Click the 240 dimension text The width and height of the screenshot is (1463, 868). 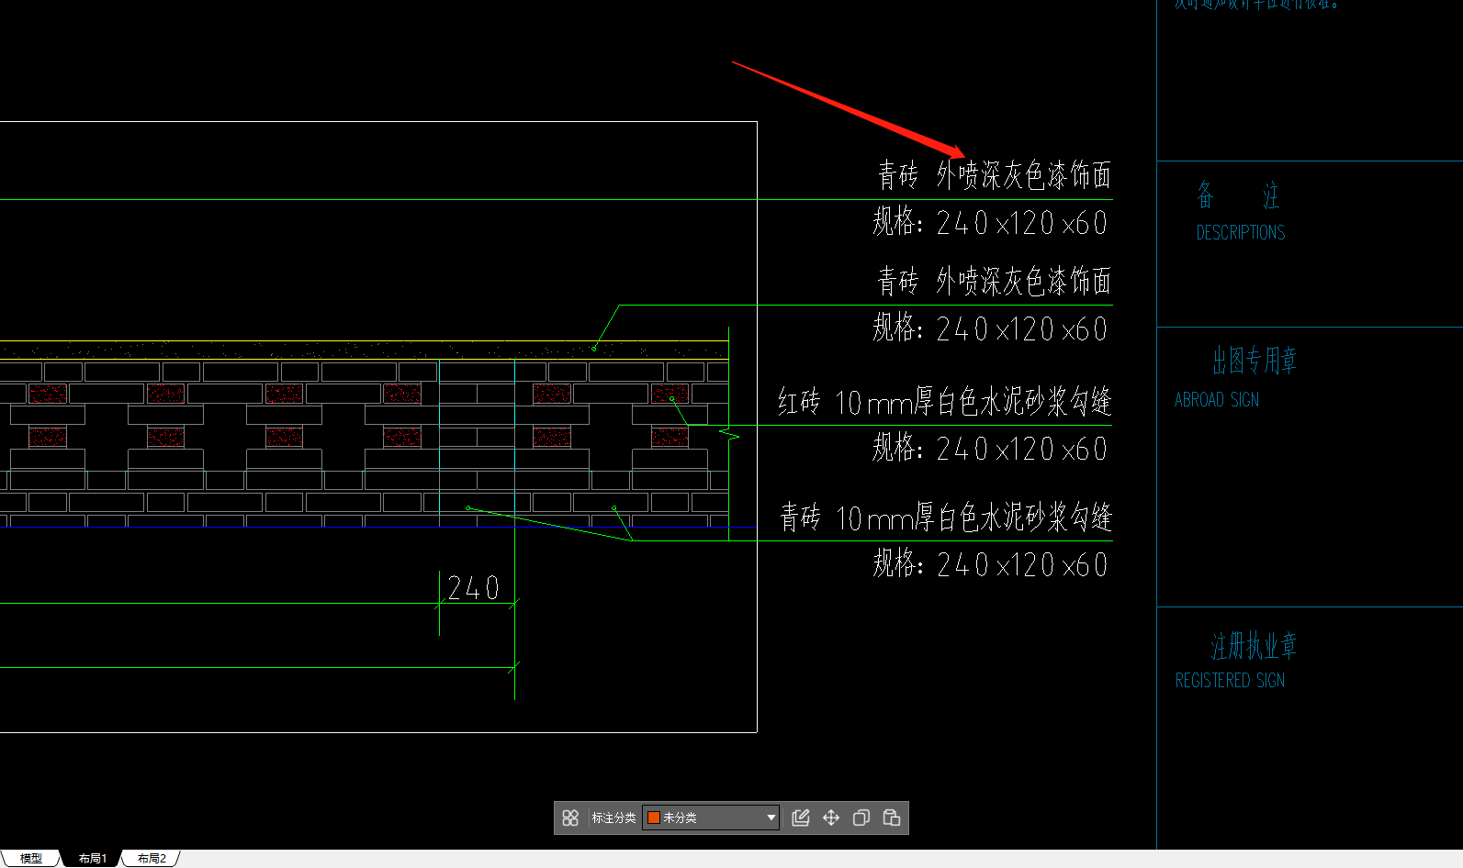point(474,588)
